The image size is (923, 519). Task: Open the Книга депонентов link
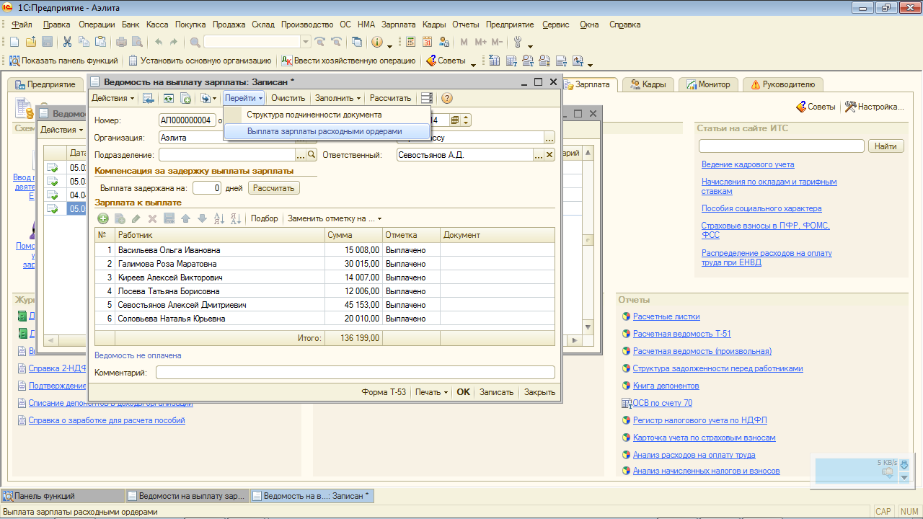point(666,386)
